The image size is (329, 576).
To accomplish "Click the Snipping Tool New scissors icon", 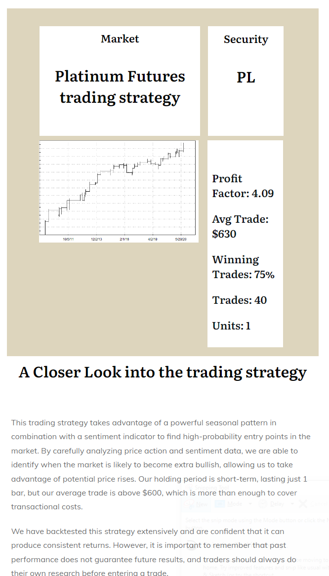I will [x=189, y=504].
